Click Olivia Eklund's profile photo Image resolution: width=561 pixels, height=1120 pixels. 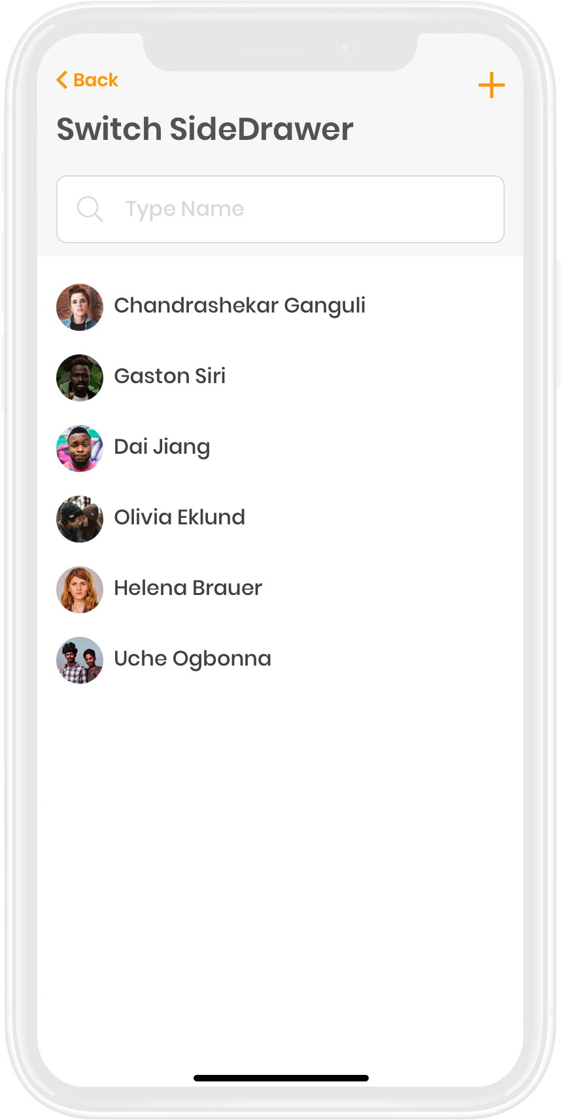pos(80,518)
